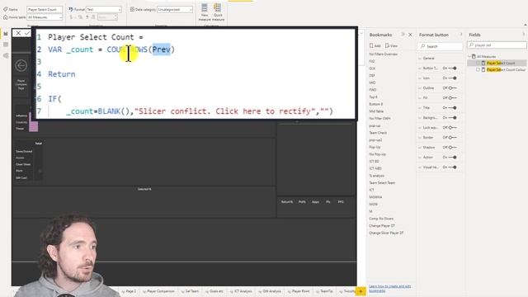Toggle the Button Text switch

[453, 68]
